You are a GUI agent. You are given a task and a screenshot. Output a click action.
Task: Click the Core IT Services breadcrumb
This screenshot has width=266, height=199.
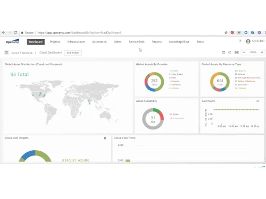tap(22, 53)
